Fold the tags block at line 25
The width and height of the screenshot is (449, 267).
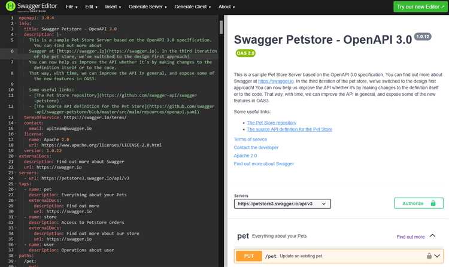click(x=16, y=184)
